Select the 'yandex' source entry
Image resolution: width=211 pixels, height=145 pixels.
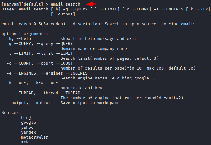coord(29,132)
